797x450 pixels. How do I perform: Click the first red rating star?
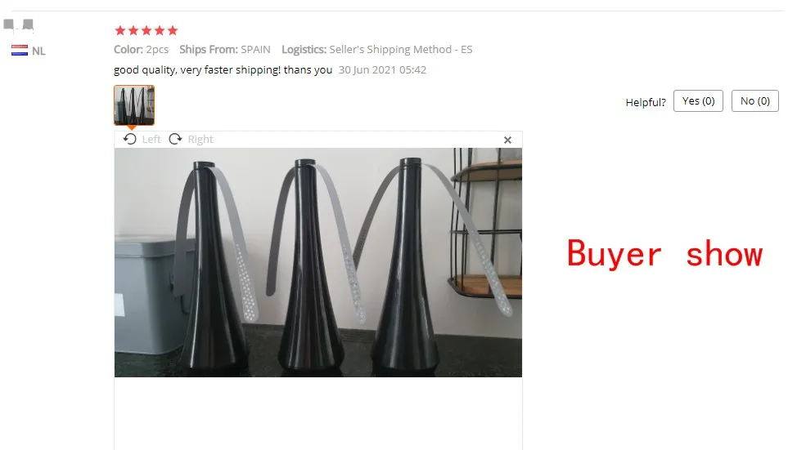pyautogui.click(x=120, y=30)
